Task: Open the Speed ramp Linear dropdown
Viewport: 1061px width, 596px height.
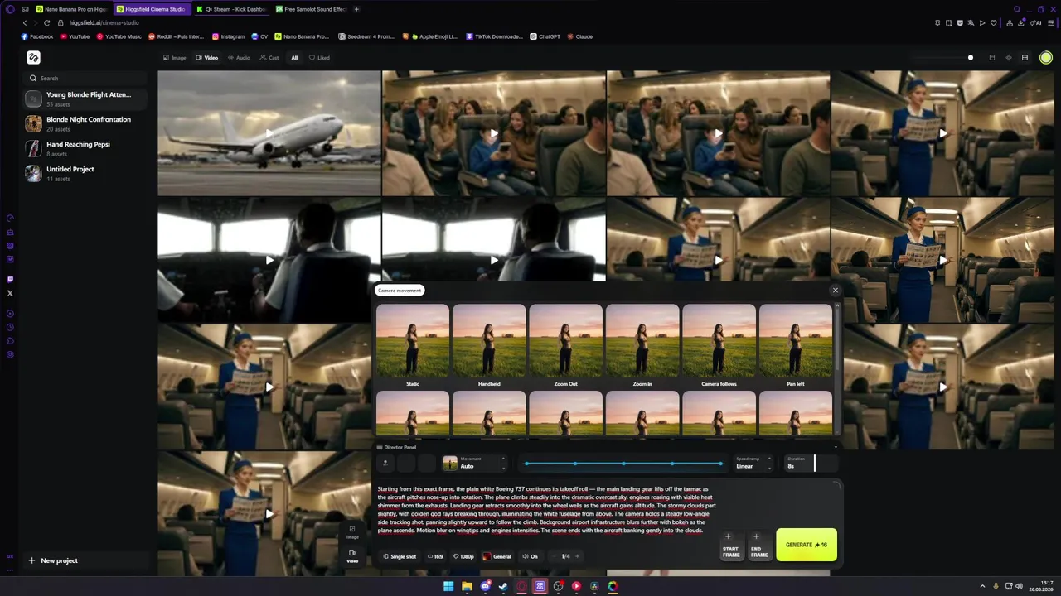Action: click(753, 464)
